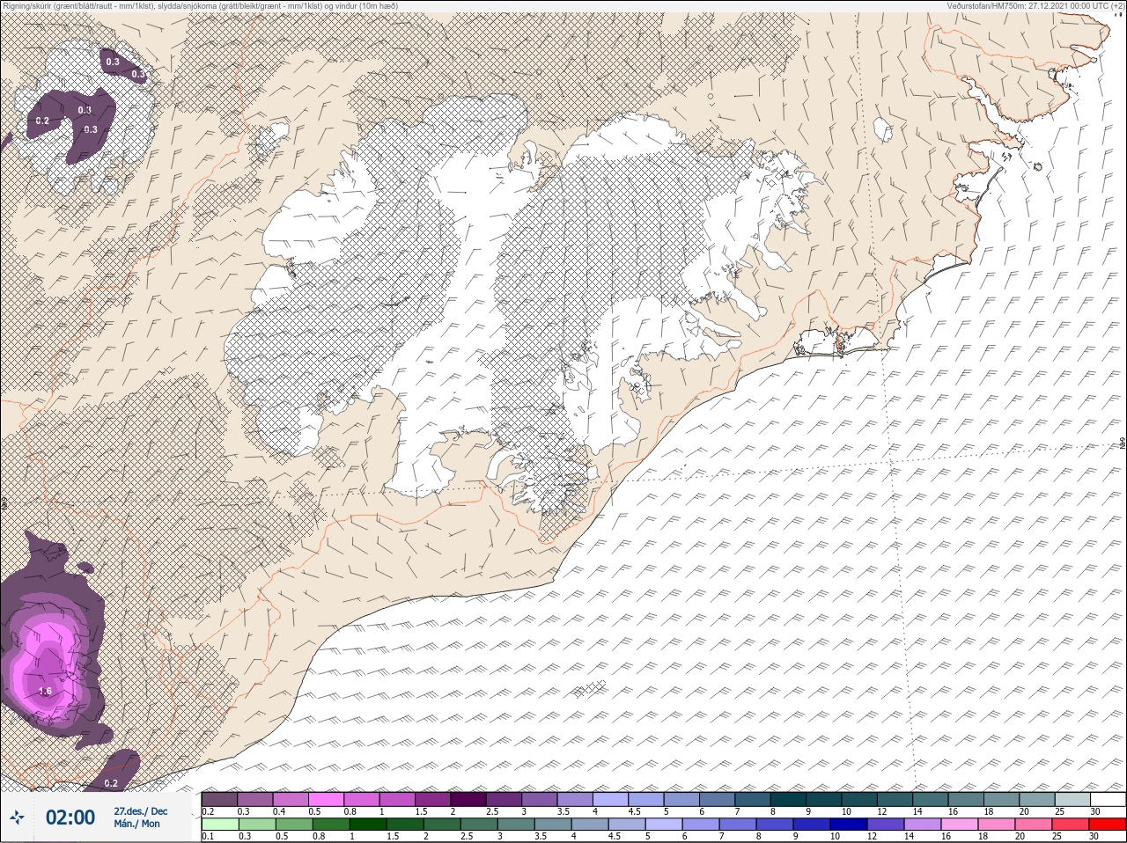The width and height of the screenshot is (1127, 843).
Task: Click the '27.des./ Dec' date label
Action: tap(140, 810)
